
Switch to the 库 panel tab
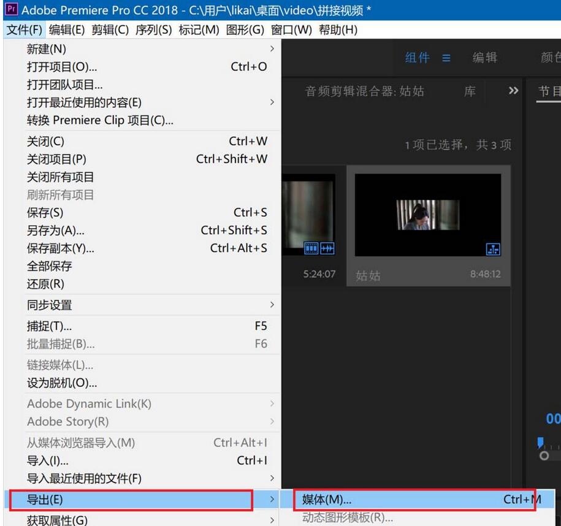(x=470, y=91)
